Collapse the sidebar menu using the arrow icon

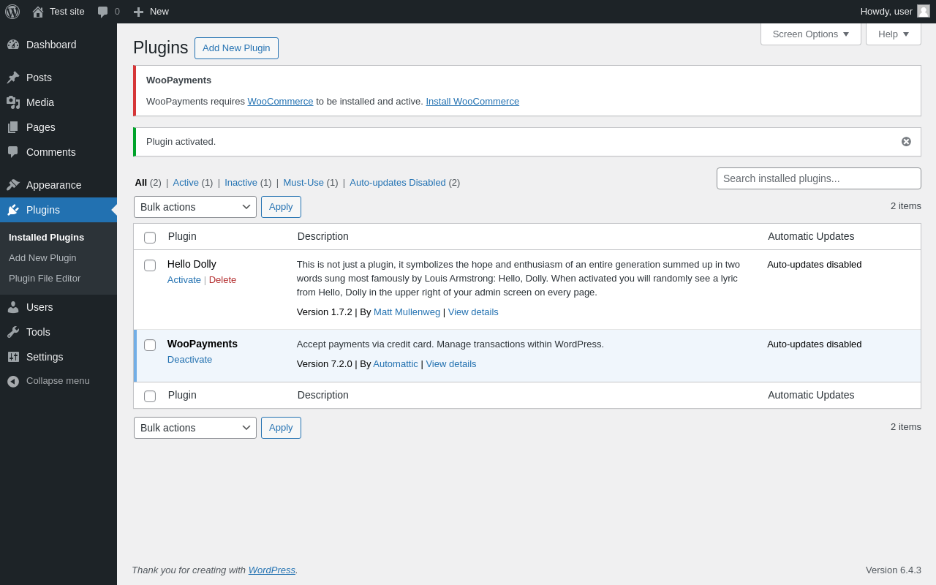click(13, 381)
